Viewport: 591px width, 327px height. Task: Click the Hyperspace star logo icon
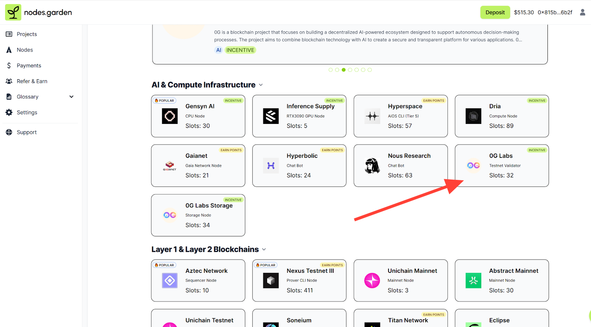(x=372, y=116)
